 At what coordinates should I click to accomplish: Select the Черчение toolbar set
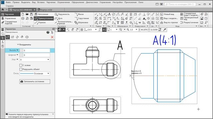10,14
